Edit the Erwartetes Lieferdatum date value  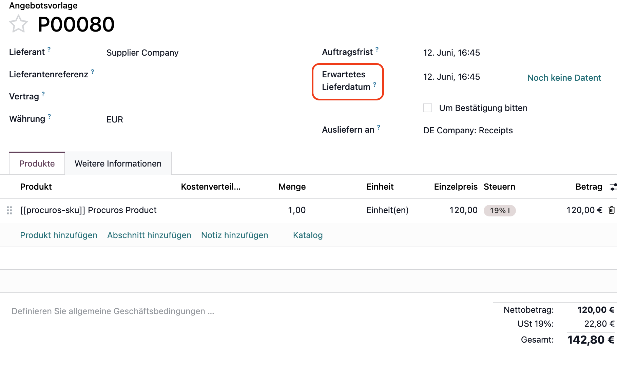pyautogui.click(x=451, y=77)
